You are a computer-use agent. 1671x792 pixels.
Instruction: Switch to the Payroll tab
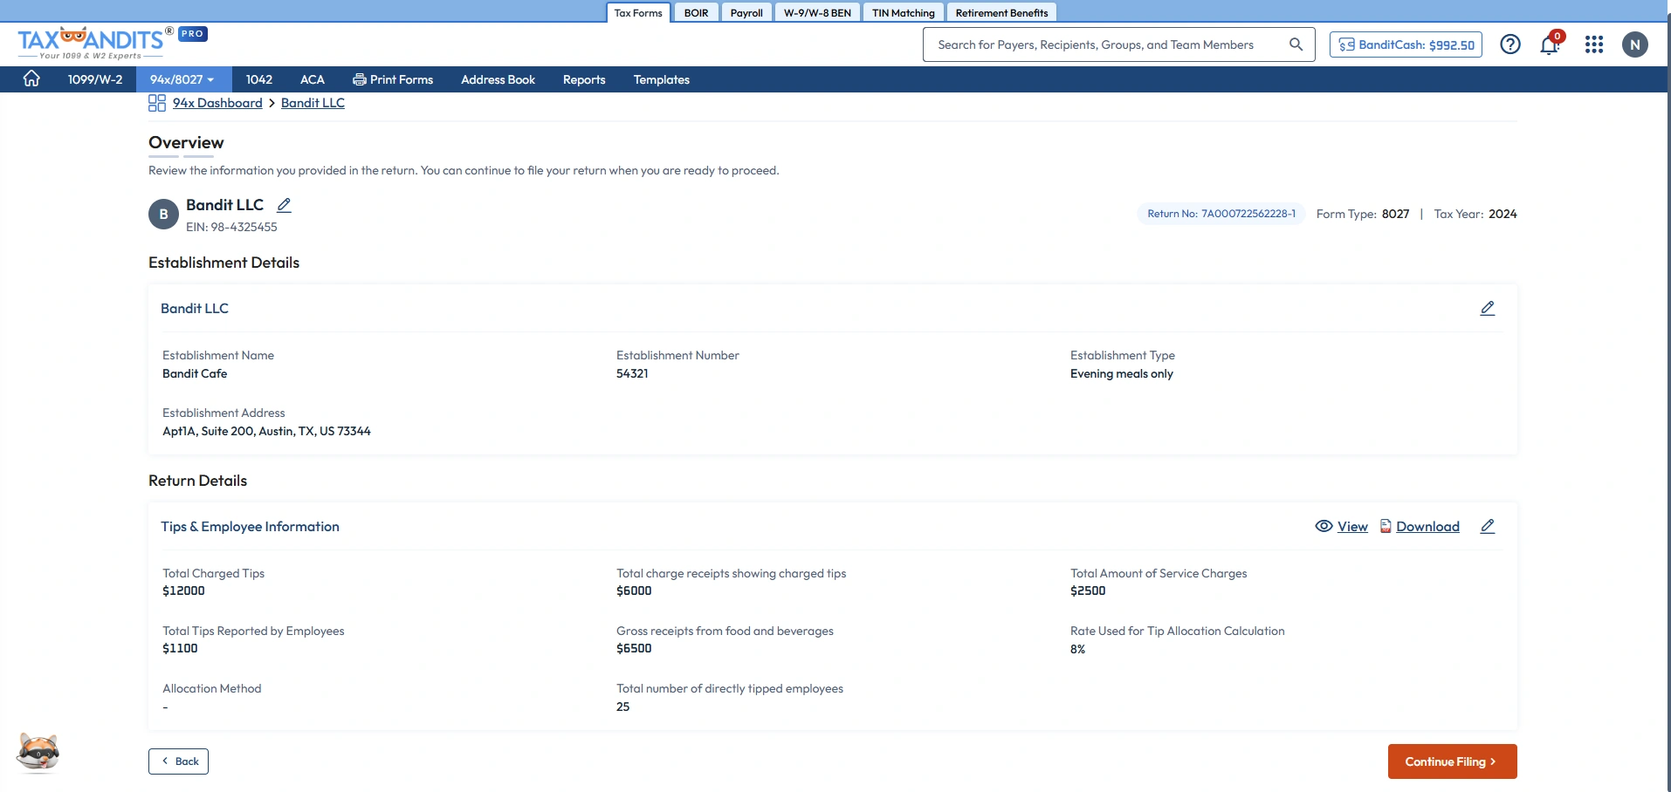pos(746,12)
